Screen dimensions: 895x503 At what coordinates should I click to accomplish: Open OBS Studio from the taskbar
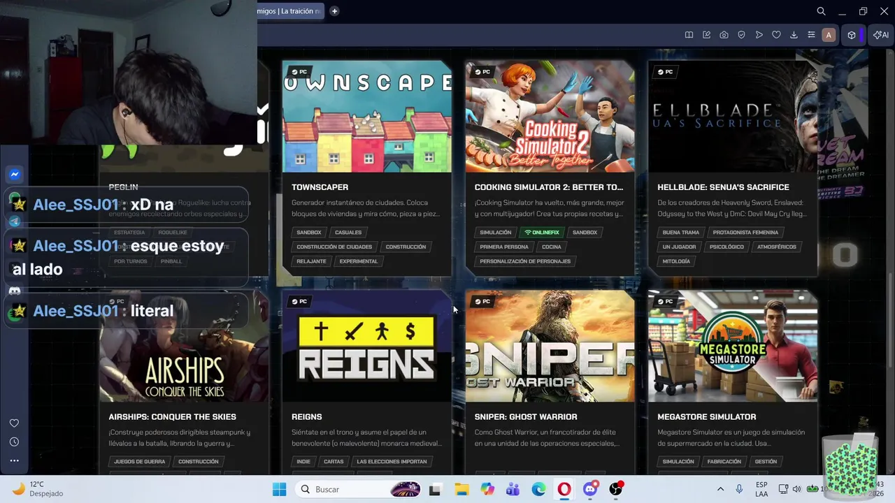616,489
